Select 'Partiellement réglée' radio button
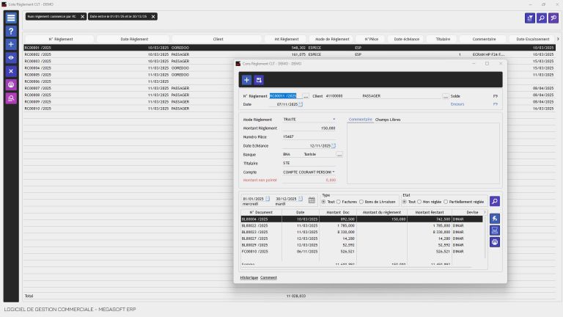The height and width of the screenshot is (317, 563). point(446,202)
